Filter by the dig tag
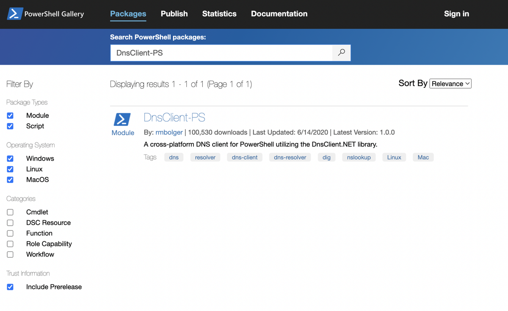The image size is (508, 311). point(326,157)
